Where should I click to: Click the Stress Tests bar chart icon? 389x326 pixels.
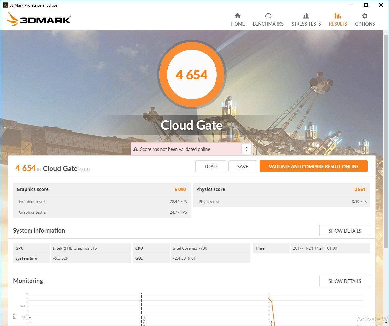click(306, 16)
